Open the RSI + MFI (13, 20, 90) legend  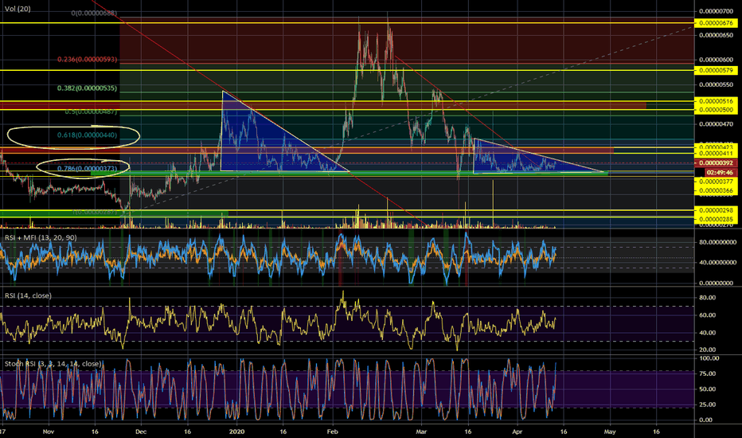pyautogui.click(x=41, y=237)
